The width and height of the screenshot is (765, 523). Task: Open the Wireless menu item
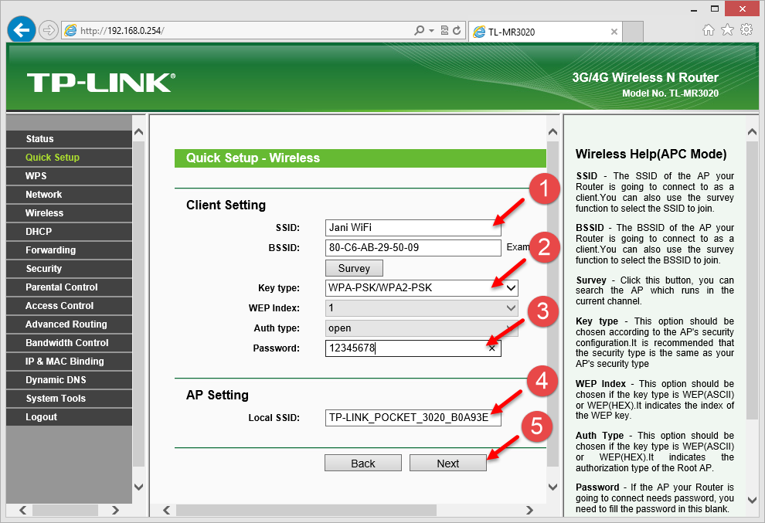pyautogui.click(x=69, y=213)
